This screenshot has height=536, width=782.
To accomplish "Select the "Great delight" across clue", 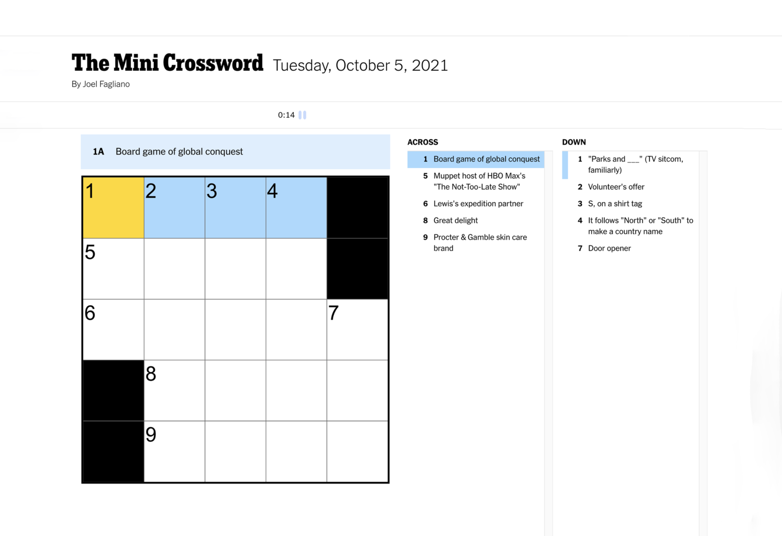I will 456,221.
